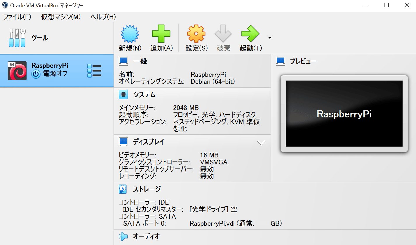
Task: Open the システム settings heading
Action: click(x=144, y=95)
